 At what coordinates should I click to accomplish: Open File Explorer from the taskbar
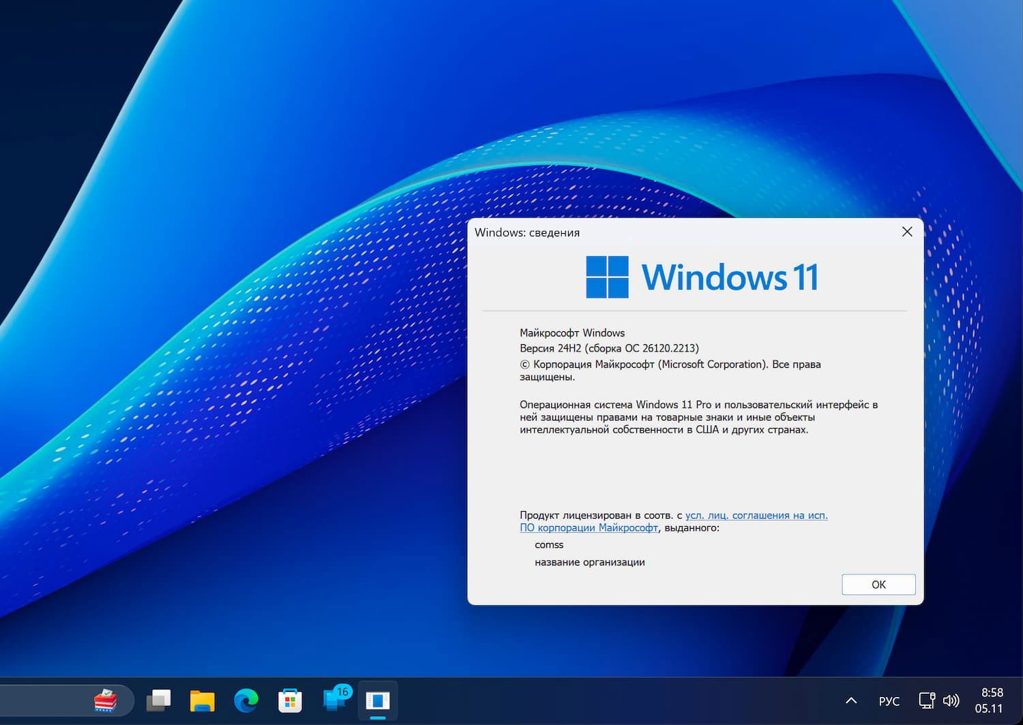pos(202,700)
